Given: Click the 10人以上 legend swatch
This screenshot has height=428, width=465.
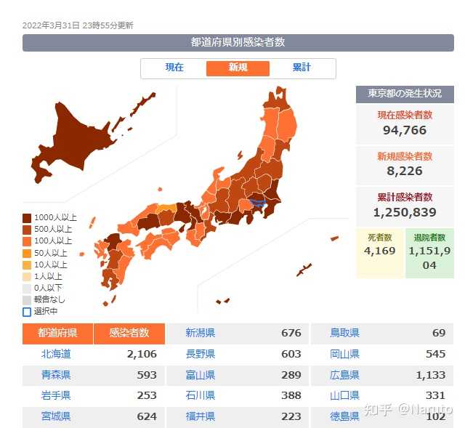Looking at the screenshot, I should pos(27,265).
